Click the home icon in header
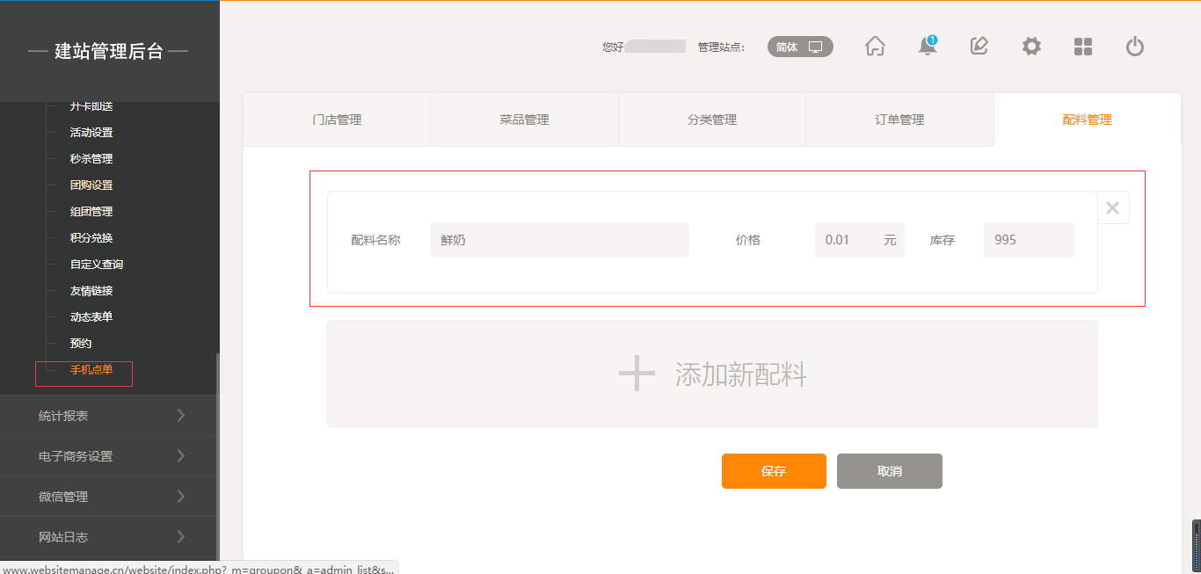The width and height of the screenshot is (1201, 574). pos(875,47)
